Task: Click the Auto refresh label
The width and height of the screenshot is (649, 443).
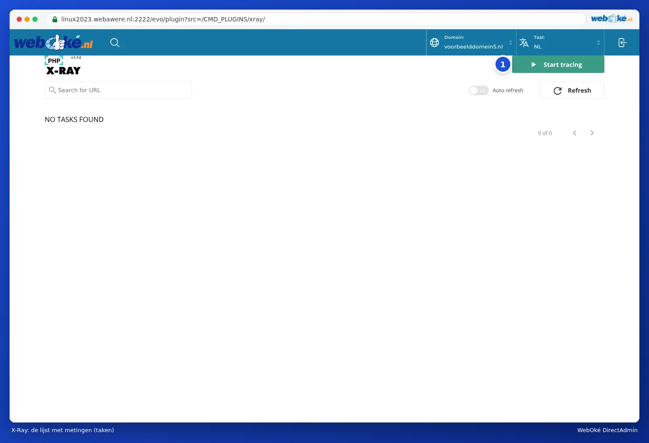Action: click(x=508, y=90)
